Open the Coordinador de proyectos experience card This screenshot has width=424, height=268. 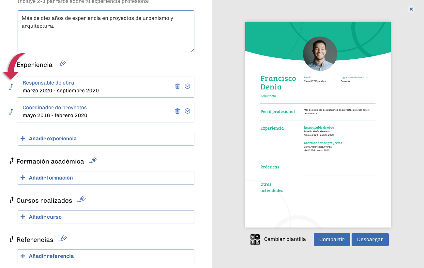(106, 112)
